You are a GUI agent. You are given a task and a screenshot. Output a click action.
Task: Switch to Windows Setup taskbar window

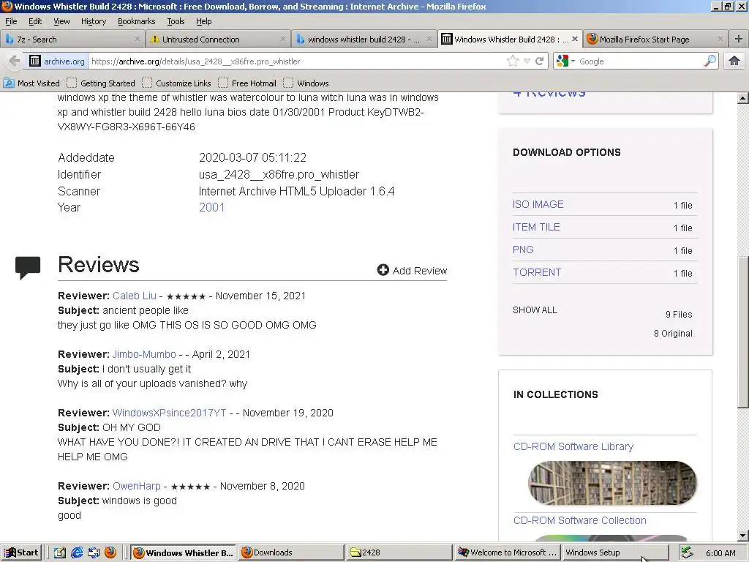[616, 552]
